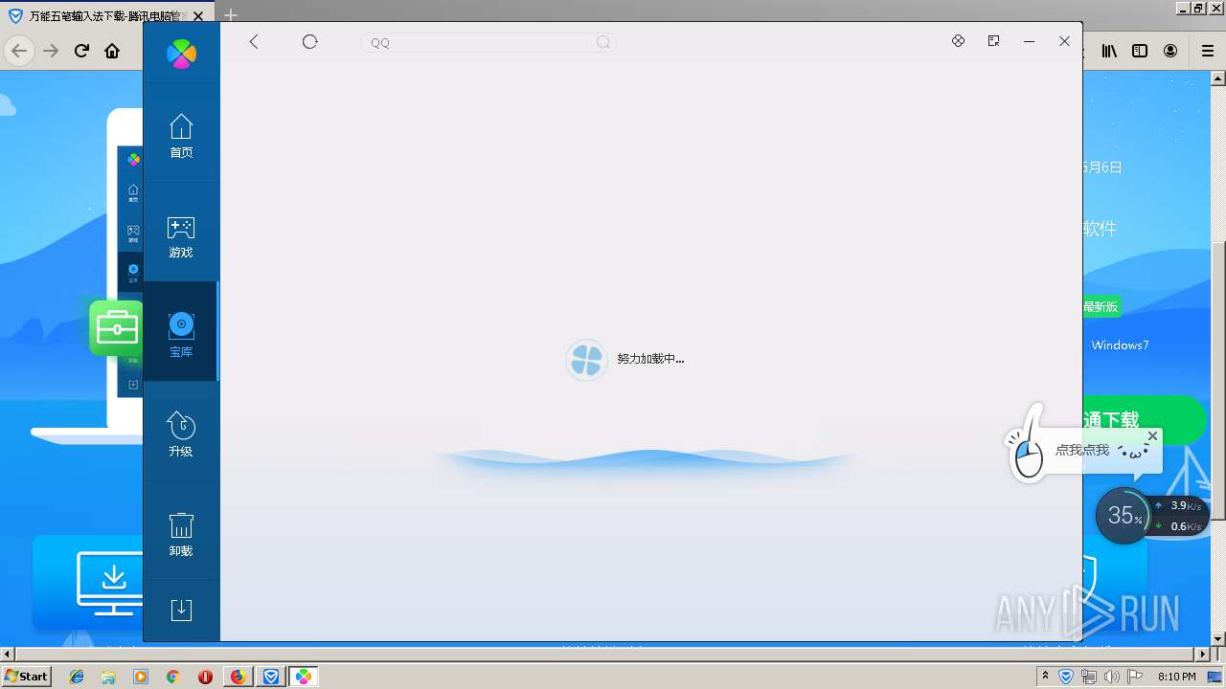Open file explorer from taskbar

pyautogui.click(x=108, y=677)
